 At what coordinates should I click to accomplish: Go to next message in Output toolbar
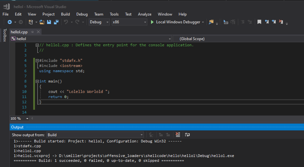tap(168, 135)
